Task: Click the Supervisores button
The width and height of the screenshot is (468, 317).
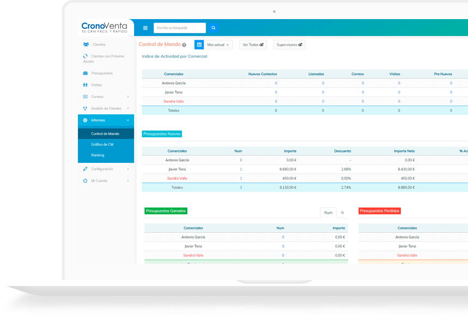Action: tap(289, 45)
